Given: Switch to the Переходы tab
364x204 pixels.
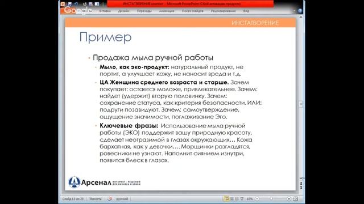Looking at the screenshot, I should pos(144,11).
